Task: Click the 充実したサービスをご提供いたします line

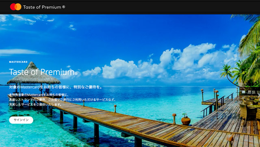Action: (x=35, y=104)
